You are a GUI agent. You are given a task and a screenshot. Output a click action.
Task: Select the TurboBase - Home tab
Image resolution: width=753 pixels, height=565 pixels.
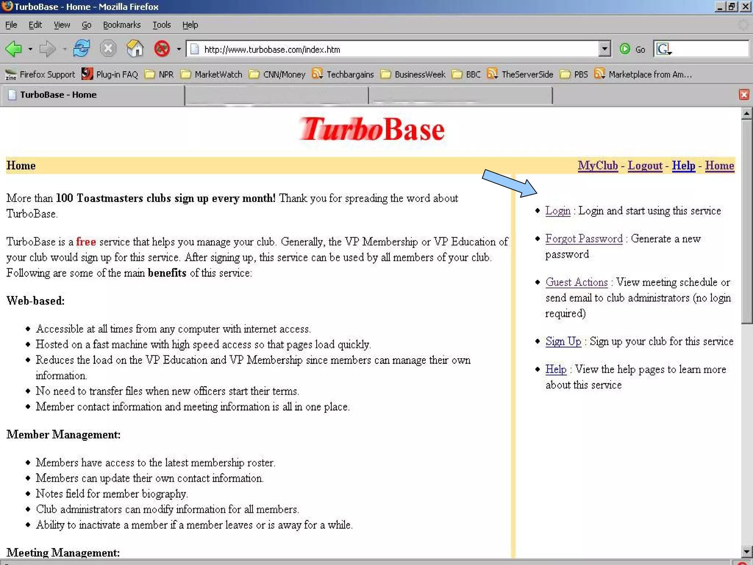click(x=58, y=95)
